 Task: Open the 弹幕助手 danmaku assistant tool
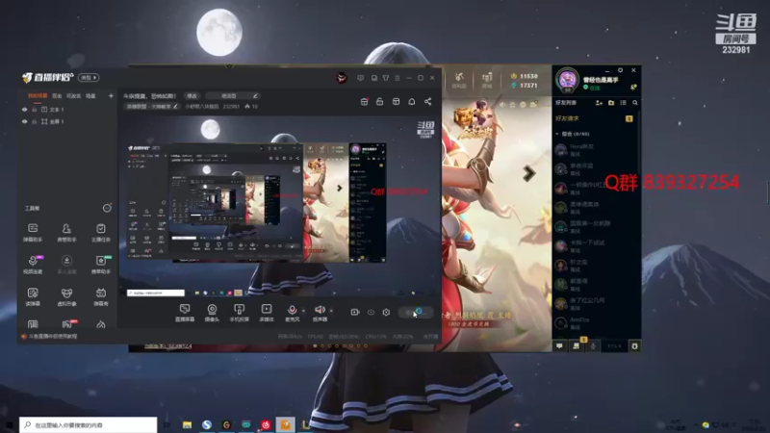pos(33,232)
